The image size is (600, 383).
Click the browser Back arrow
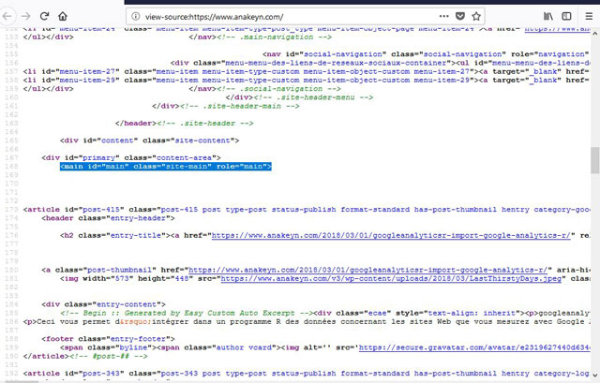point(7,16)
